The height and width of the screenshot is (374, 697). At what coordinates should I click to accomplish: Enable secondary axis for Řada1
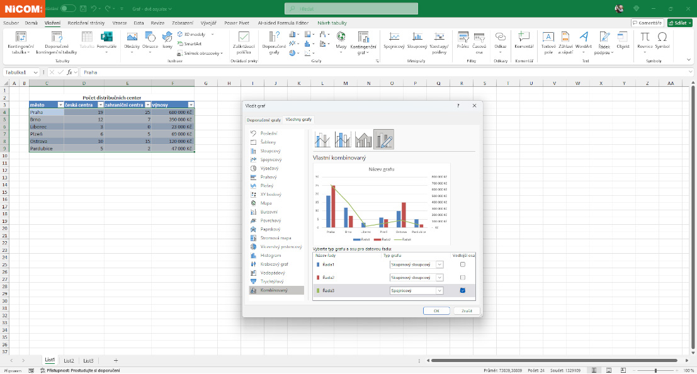(x=463, y=264)
